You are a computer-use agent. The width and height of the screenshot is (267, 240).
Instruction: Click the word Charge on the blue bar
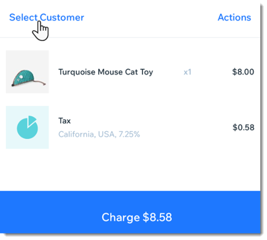point(121,218)
